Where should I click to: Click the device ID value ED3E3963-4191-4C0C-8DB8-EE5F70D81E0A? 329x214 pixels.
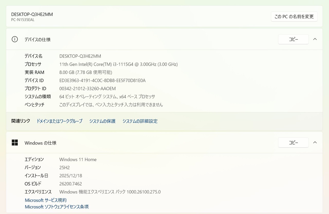[x=103, y=81]
